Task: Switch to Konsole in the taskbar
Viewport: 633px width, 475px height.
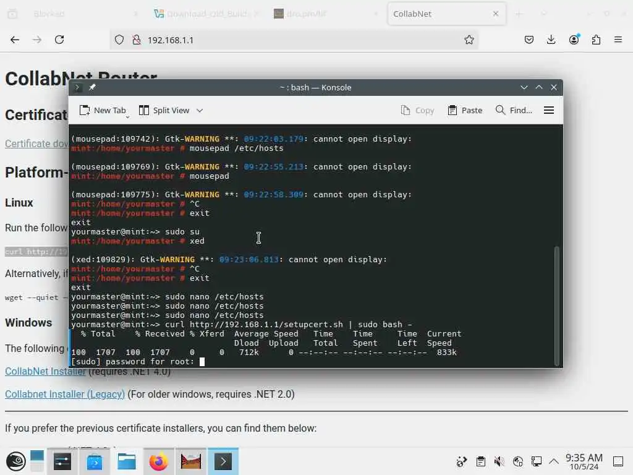Action: tap(223, 461)
